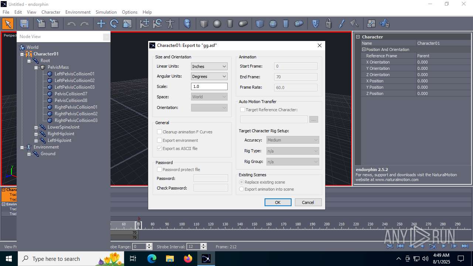
Task: Open the Options menu
Action: (x=130, y=12)
